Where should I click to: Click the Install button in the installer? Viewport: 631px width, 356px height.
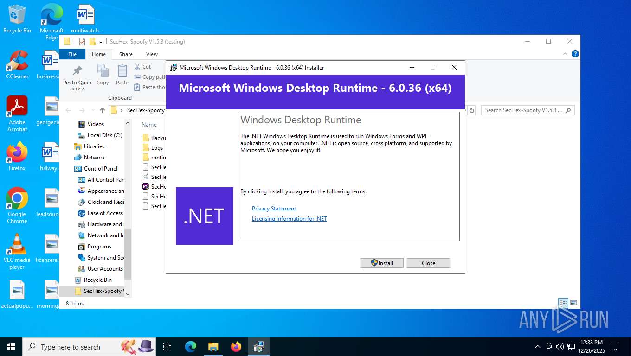(382, 263)
